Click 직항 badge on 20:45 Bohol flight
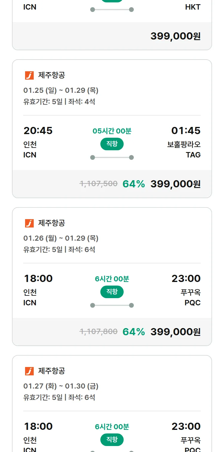This screenshot has width=224, height=452. [112, 144]
